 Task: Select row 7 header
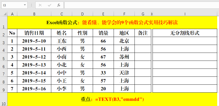(4, 73)
